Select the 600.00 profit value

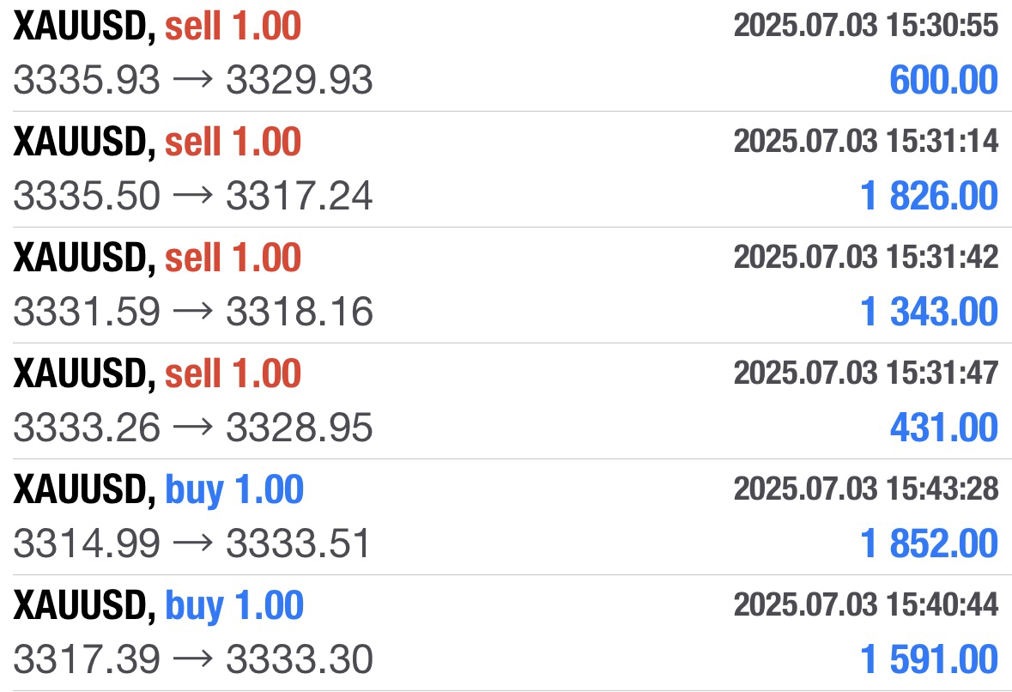[943, 80]
